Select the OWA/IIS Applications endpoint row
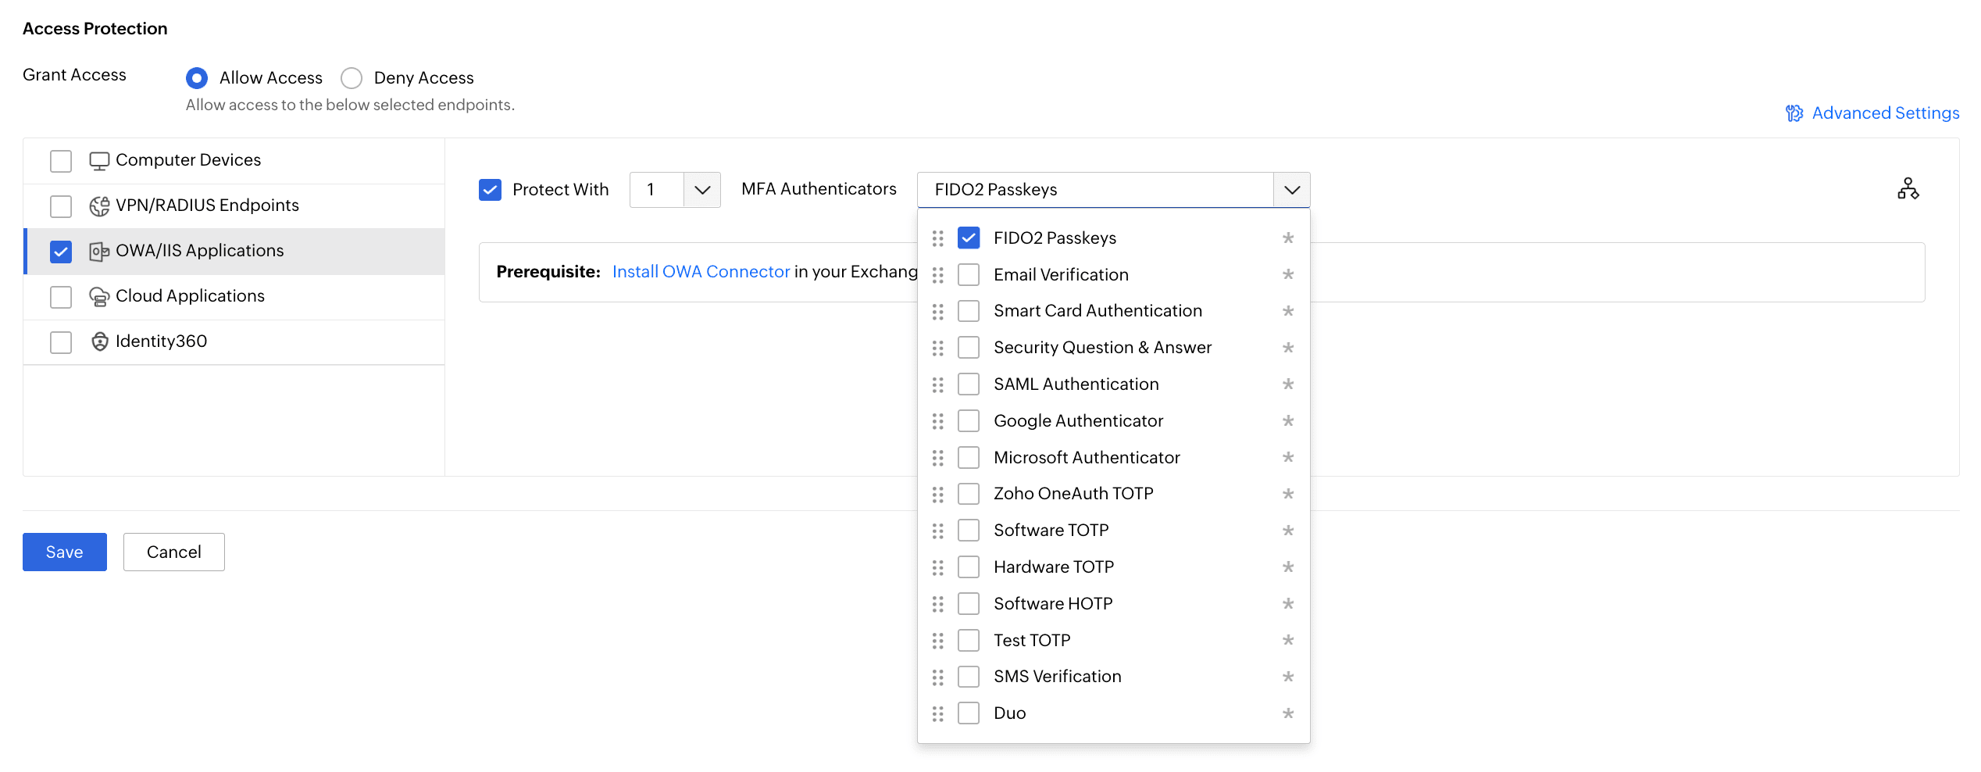1981x772 pixels. coord(234,252)
